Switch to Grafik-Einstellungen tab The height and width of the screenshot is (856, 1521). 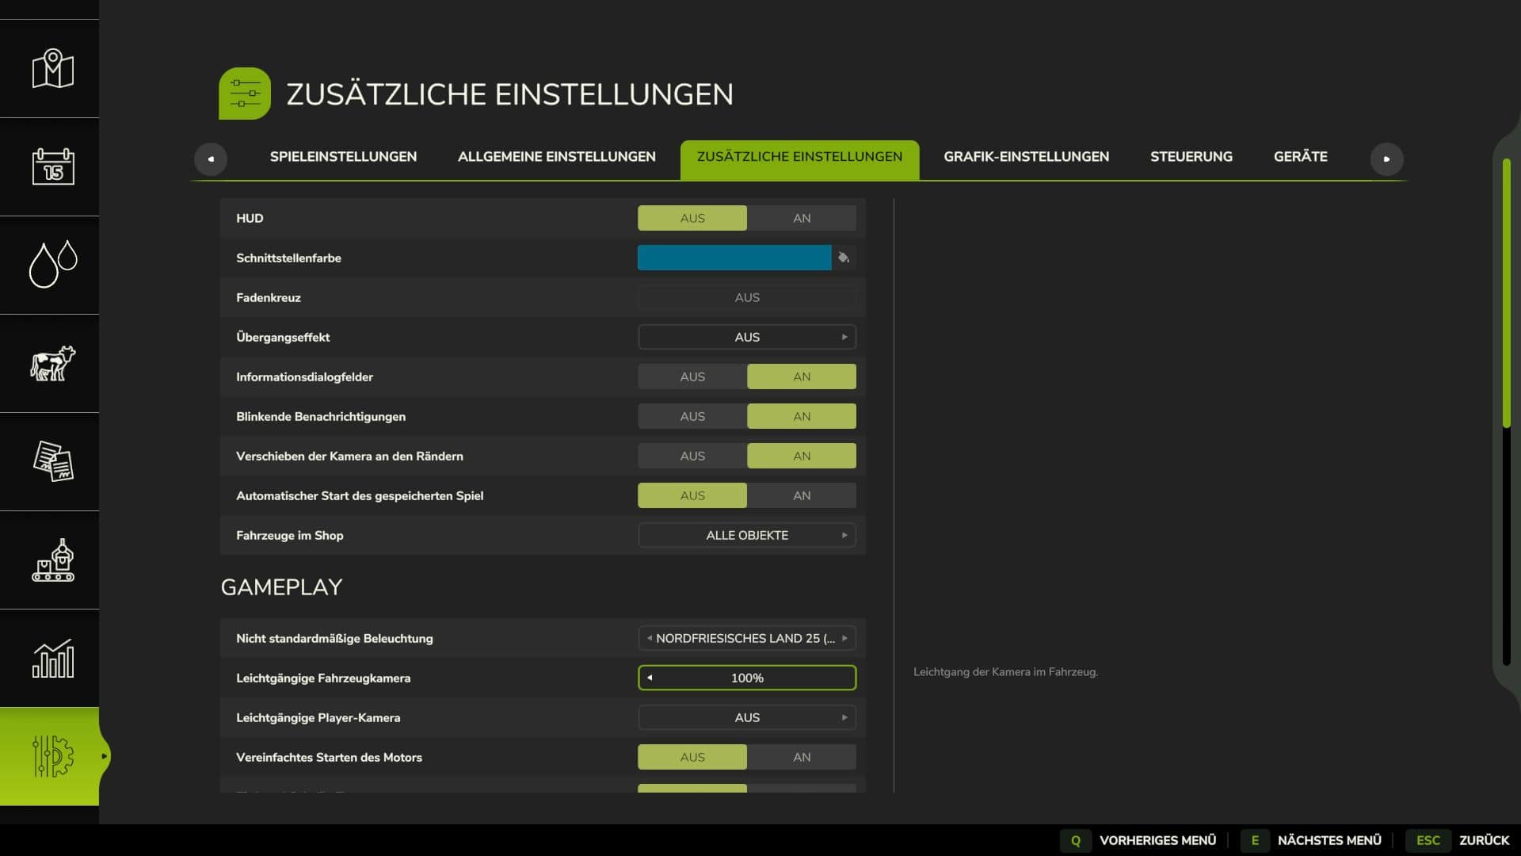[1026, 157]
